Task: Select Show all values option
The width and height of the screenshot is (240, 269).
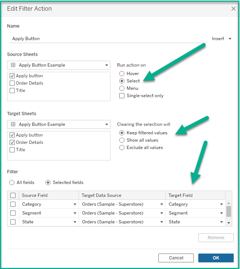Action: point(122,140)
